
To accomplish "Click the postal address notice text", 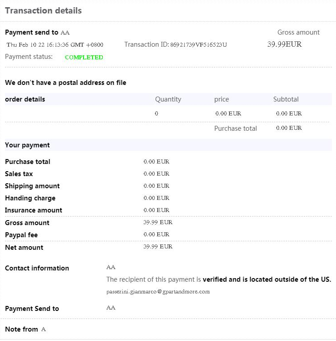I will tap(66, 83).
